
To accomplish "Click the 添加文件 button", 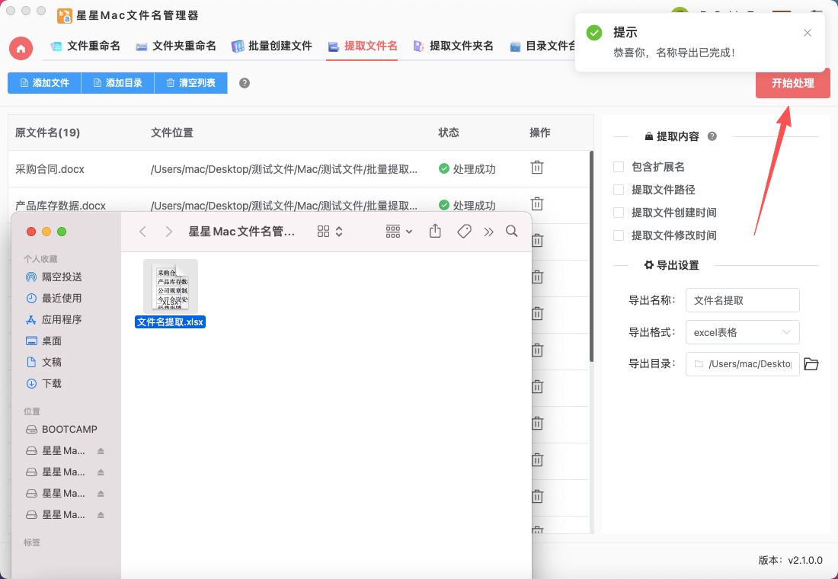I will 44,83.
